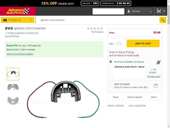170x128 pixels.
Task: Click the Change store link
Action: (x=154, y=76)
